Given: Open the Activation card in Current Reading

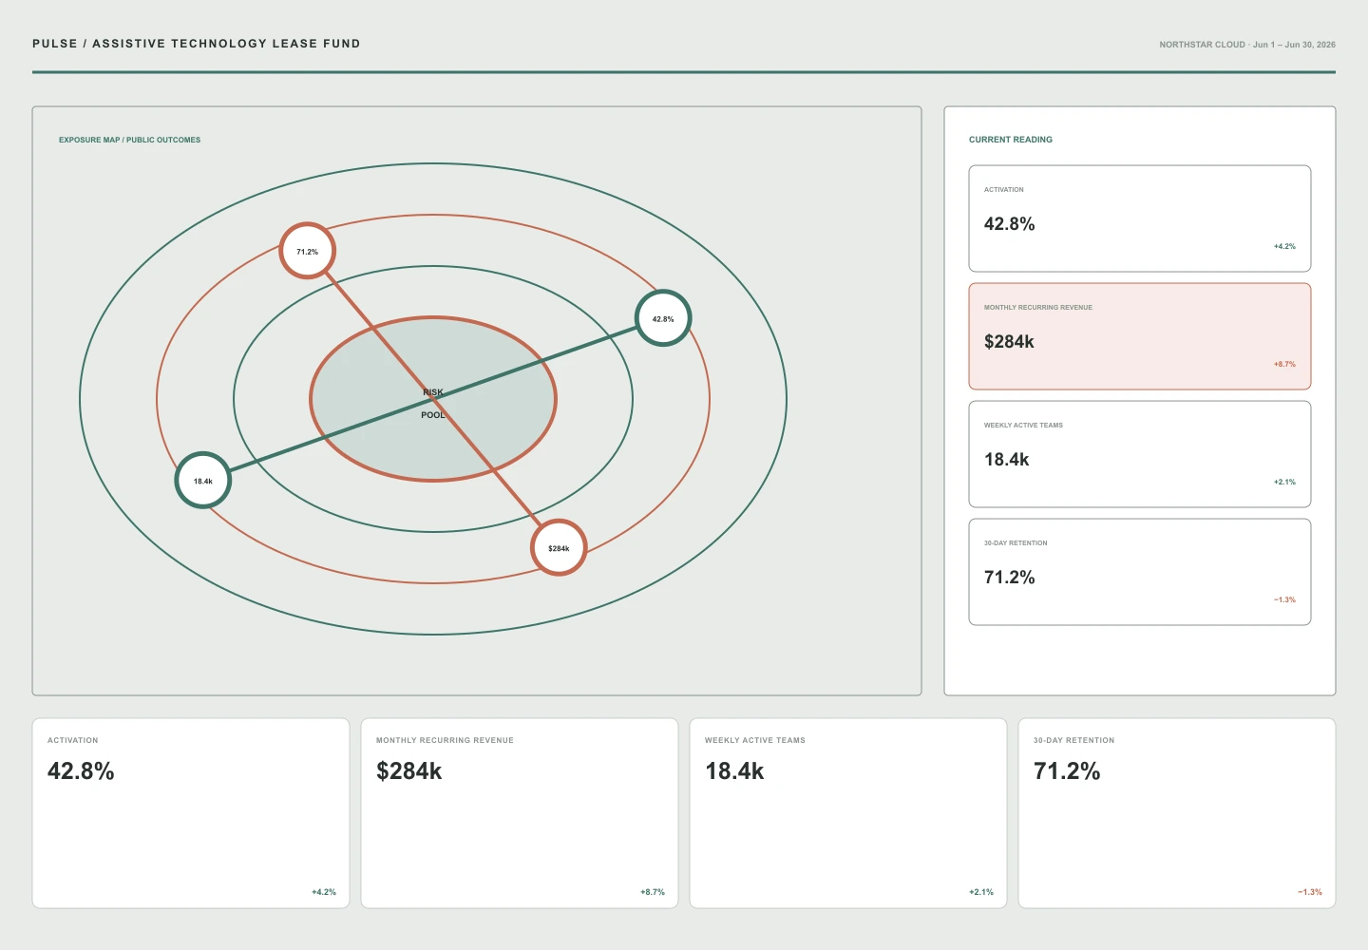Looking at the screenshot, I should 1140,218.
